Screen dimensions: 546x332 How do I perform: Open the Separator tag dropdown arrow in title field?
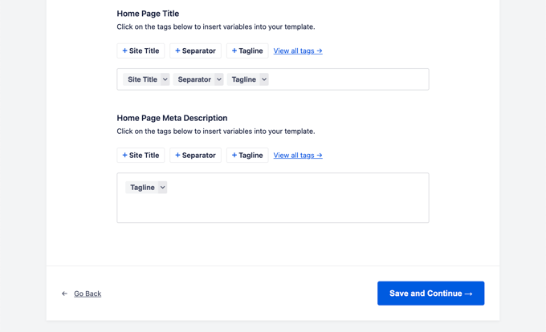218,79
